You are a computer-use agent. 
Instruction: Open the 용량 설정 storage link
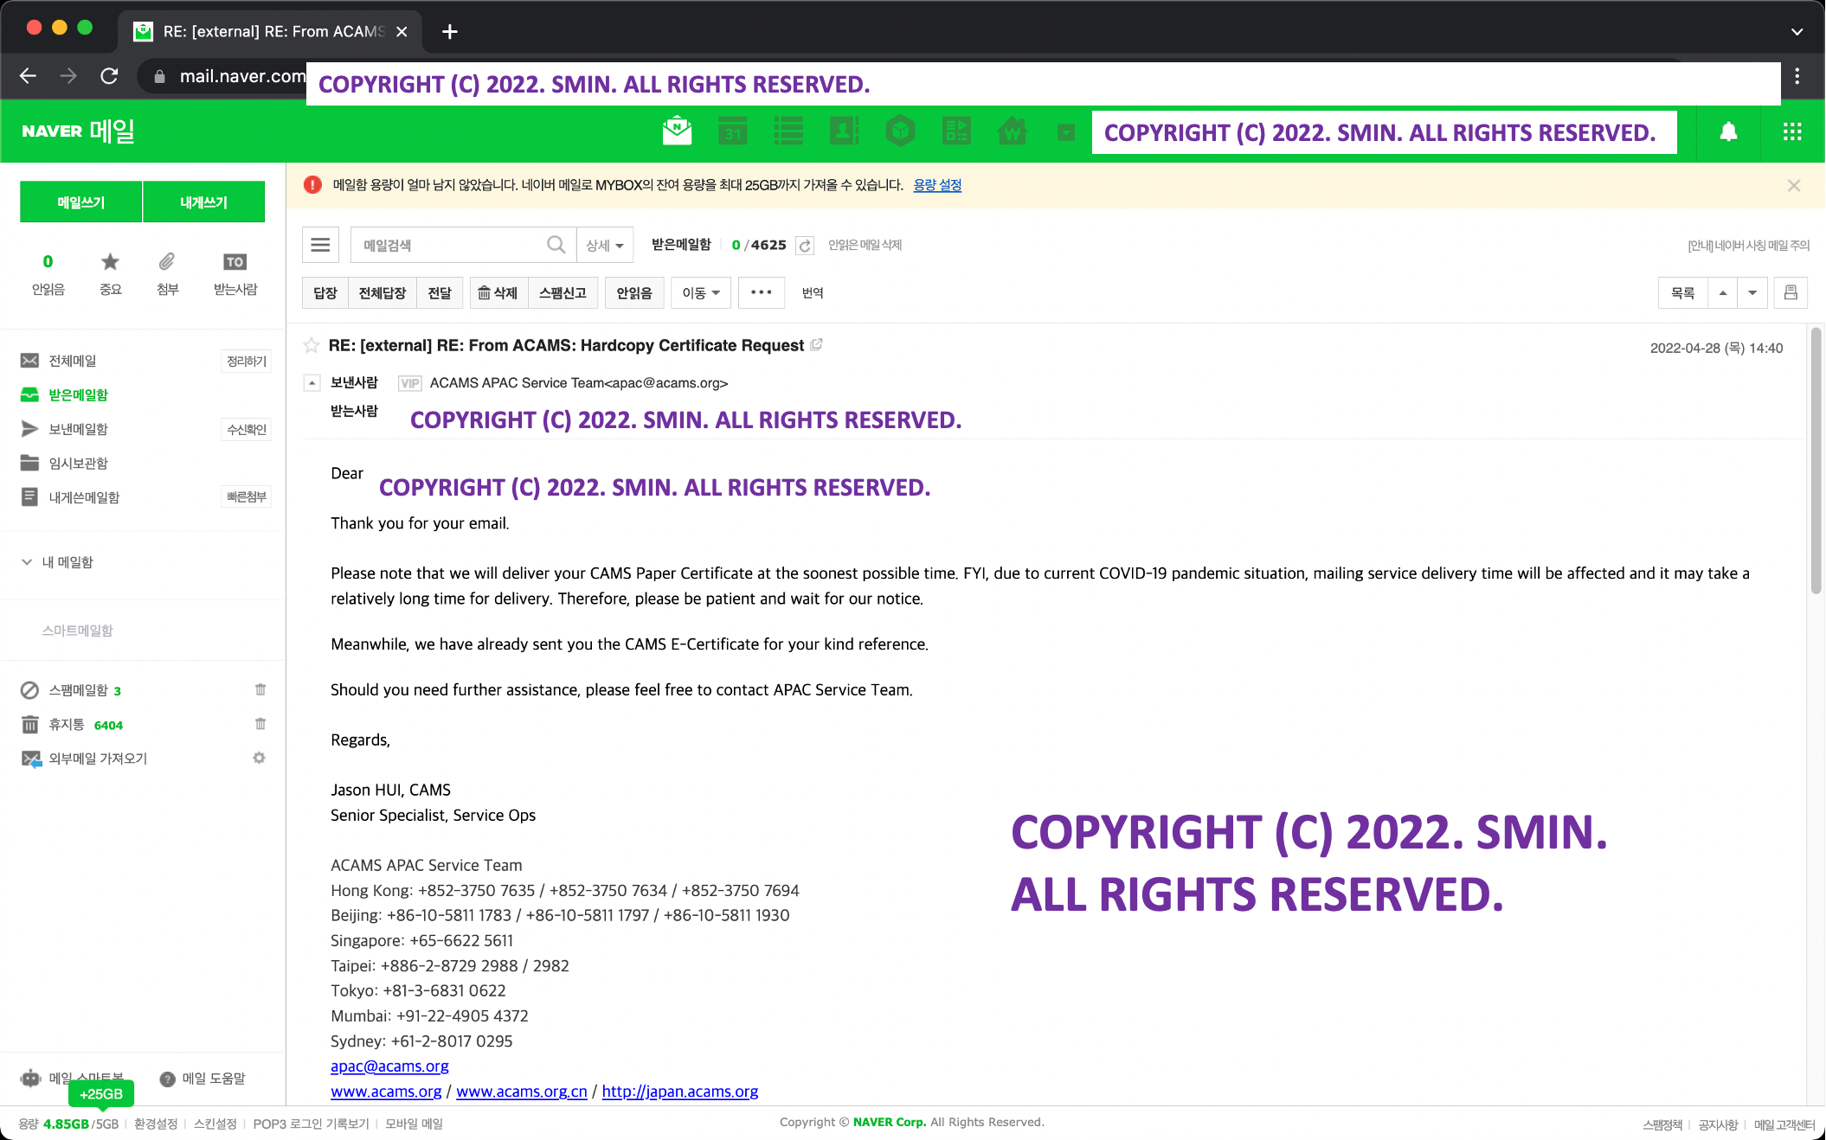coord(937,185)
